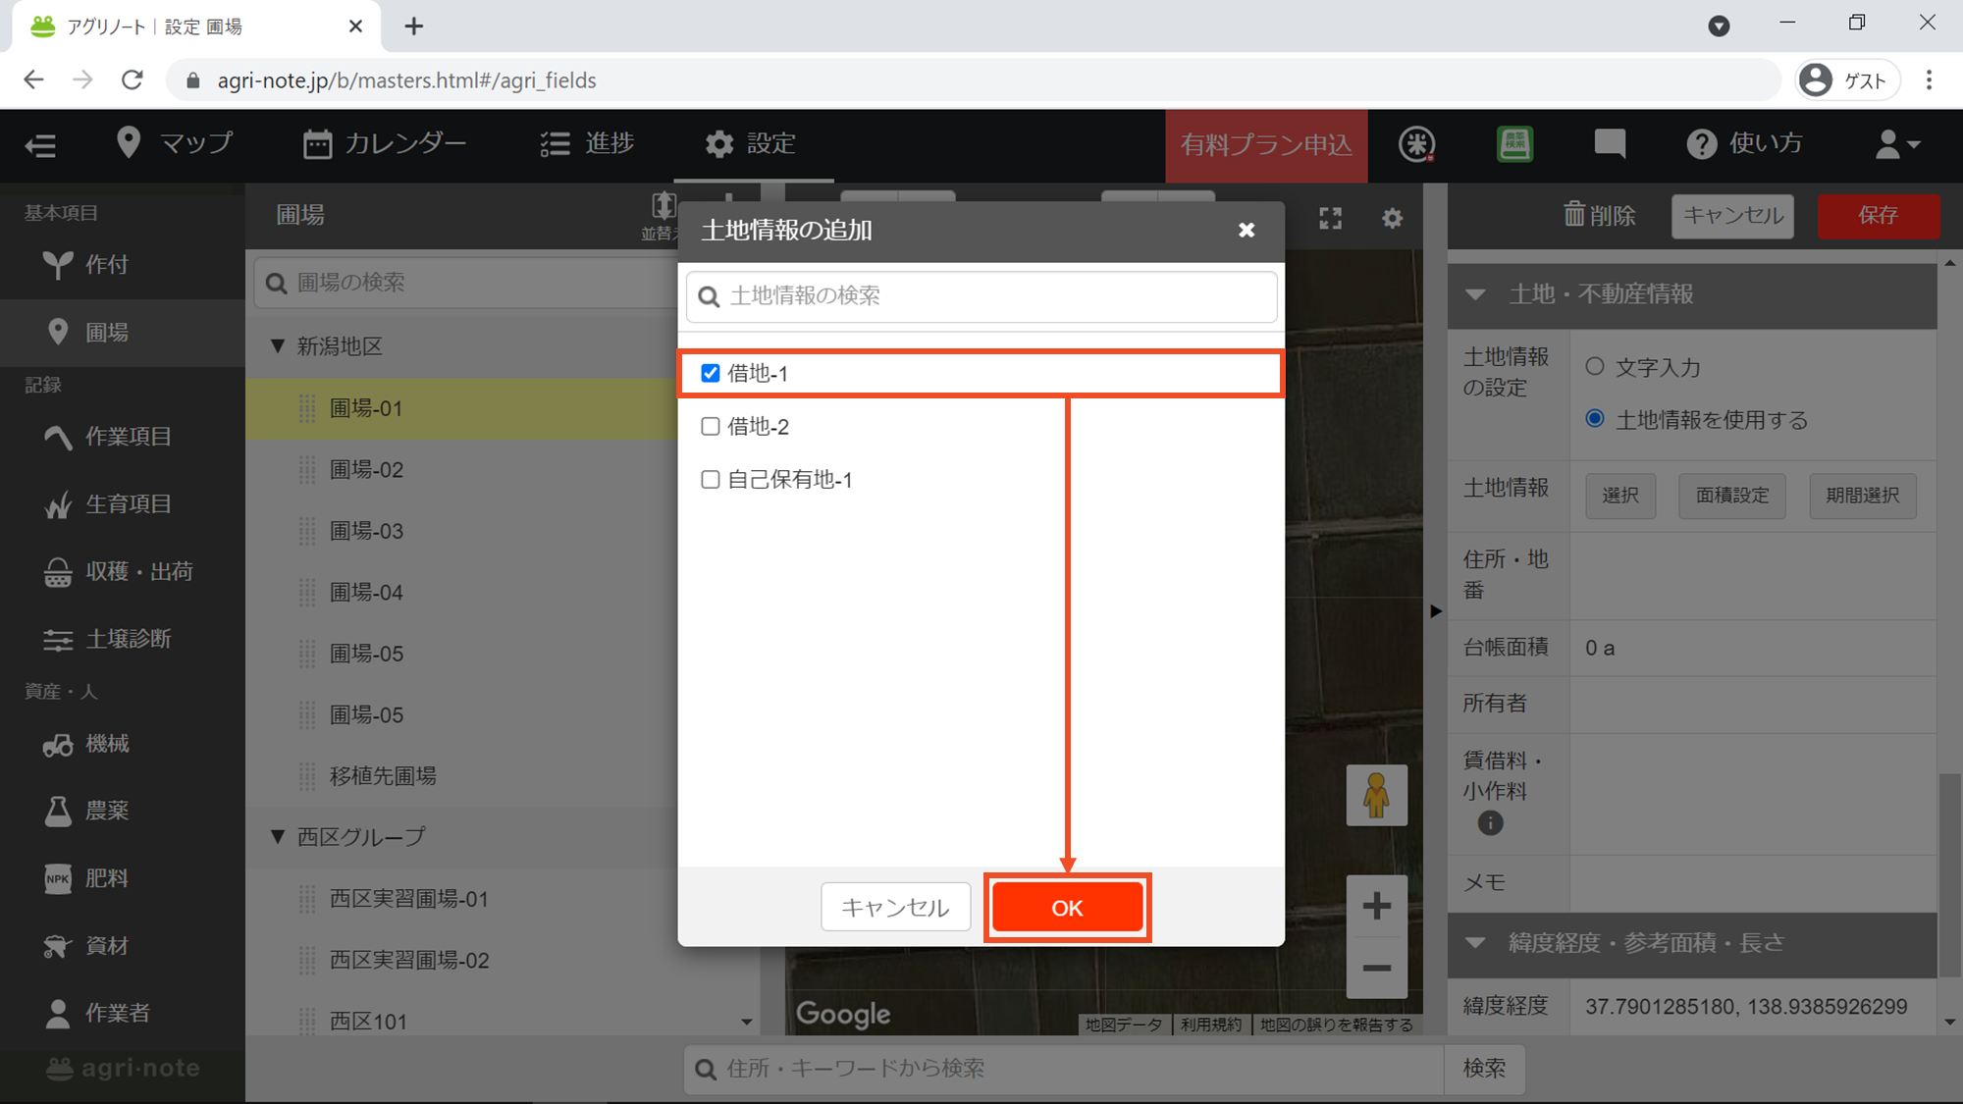This screenshot has height=1104, width=1963.
Task: Check the 借地-2 checkbox
Action: point(711,426)
